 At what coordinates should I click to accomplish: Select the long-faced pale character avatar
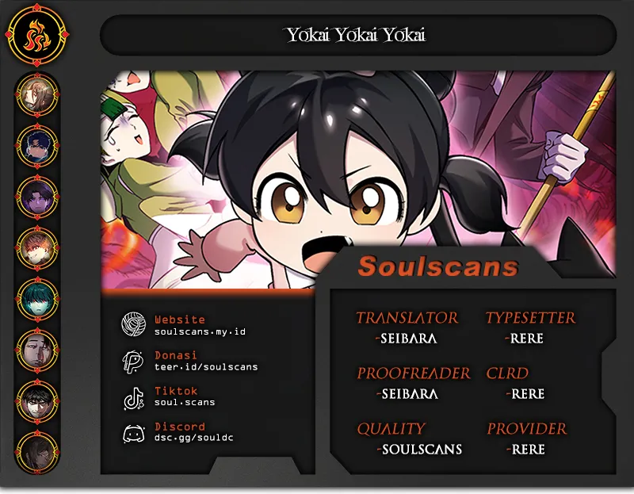pyautogui.click(x=37, y=350)
